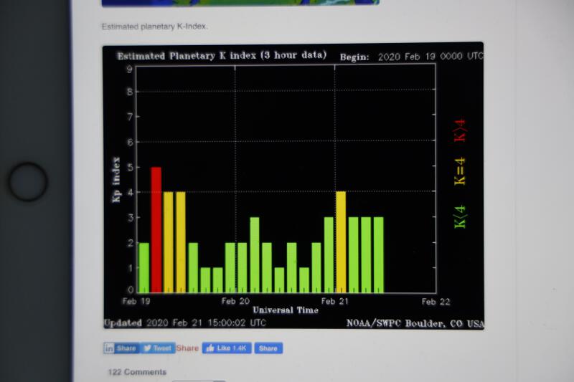The width and height of the screenshot is (574, 382).
Task: Click the 'Estimated planetary K-Index.' caption
Action: (154, 27)
